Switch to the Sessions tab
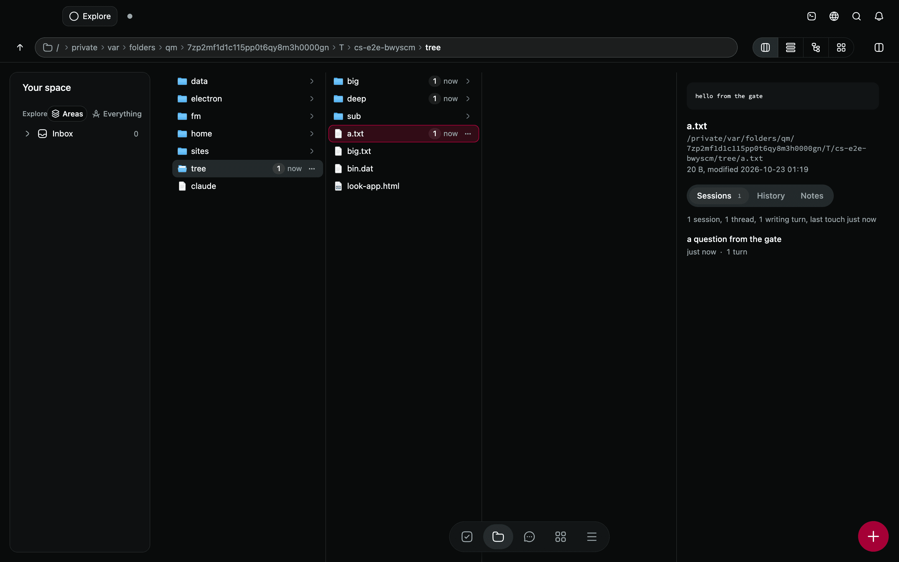This screenshot has width=899, height=562. click(x=719, y=196)
